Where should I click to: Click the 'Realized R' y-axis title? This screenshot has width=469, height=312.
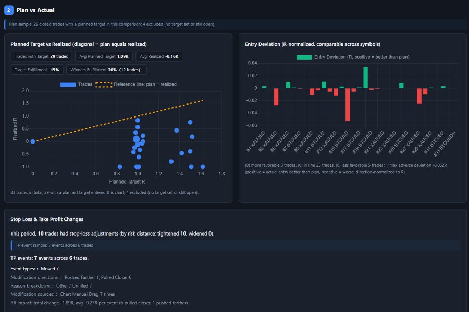15,128
